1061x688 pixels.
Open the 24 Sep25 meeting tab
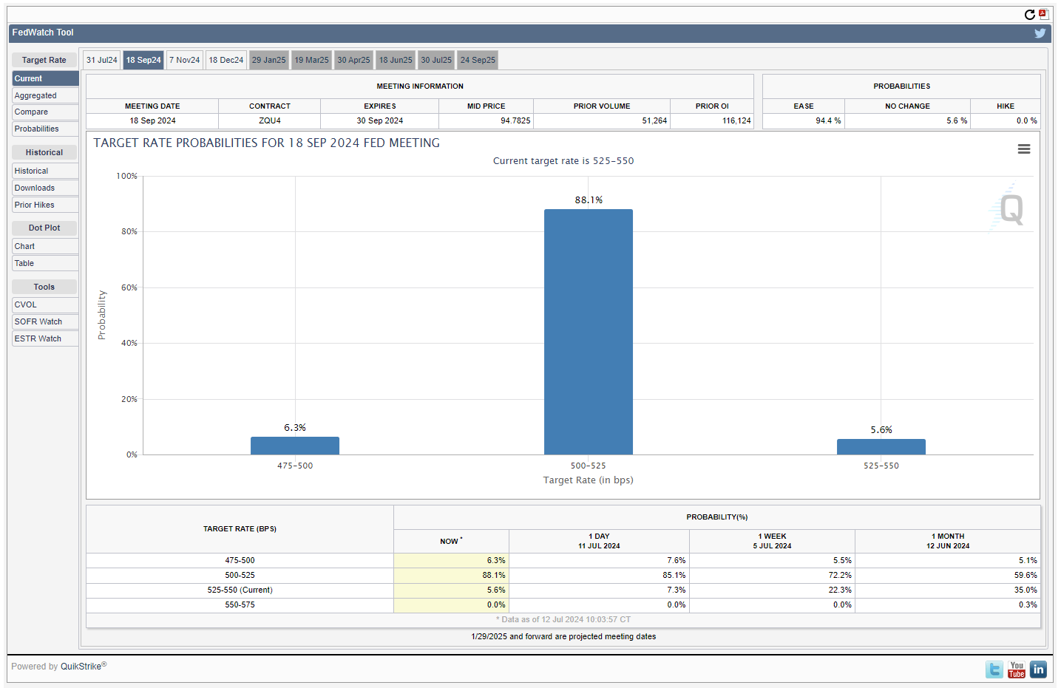point(478,60)
